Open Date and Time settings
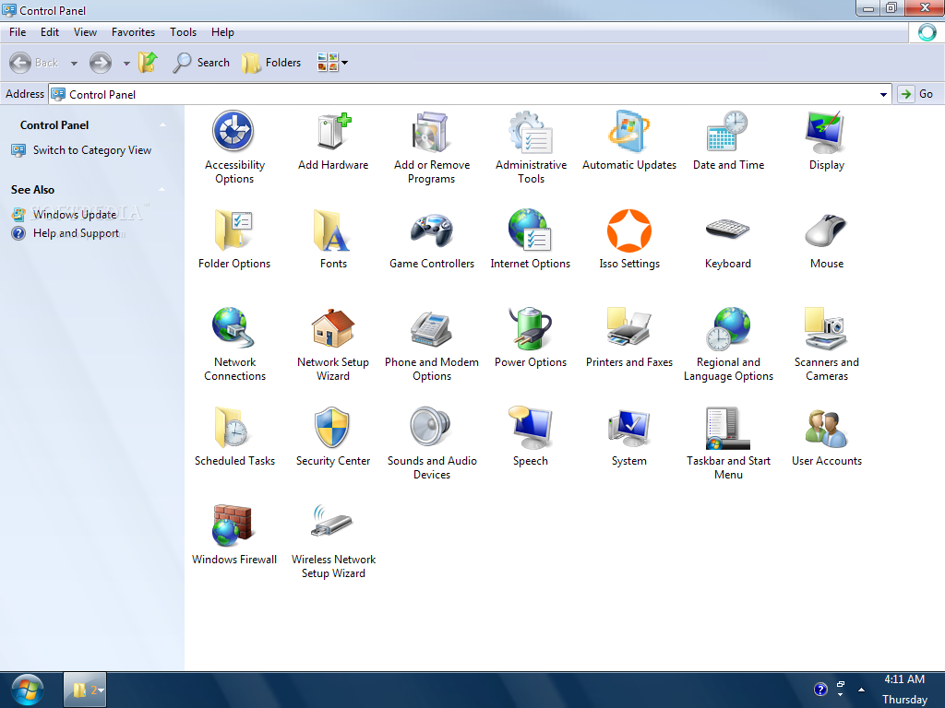The image size is (945, 708). point(728,140)
